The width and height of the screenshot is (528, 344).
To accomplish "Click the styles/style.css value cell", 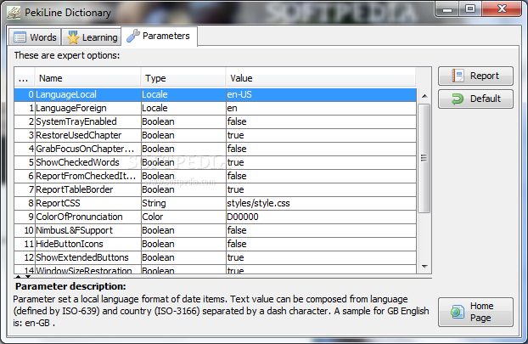I will pyautogui.click(x=321, y=203).
